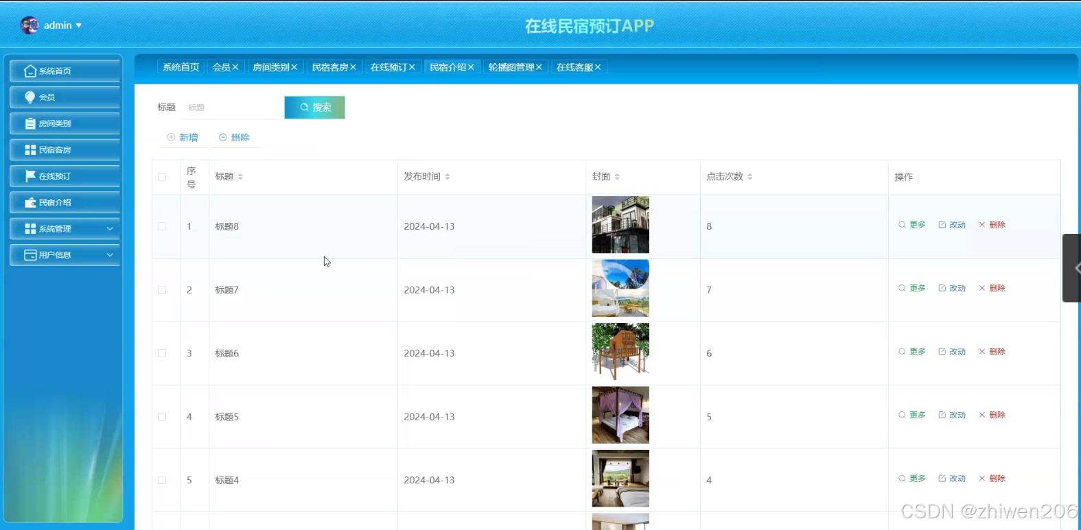1081x530 pixels.
Task: Toggle the select-all header checkbox
Action: point(162,177)
